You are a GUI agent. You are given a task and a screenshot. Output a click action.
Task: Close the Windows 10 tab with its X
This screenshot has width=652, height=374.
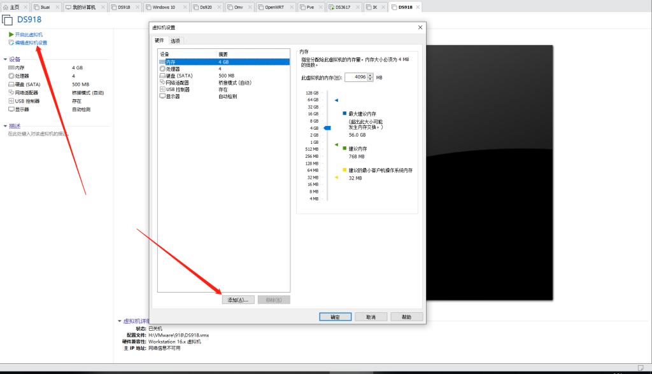pyautogui.click(x=185, y=7)
